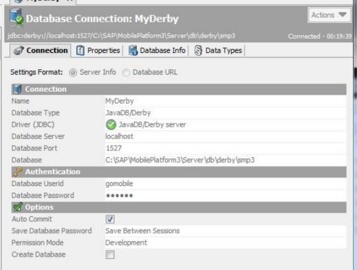Viewport: 357px width, 270px height.
Task: Click the Database Info cylinder icon
Action: point(133,50)
